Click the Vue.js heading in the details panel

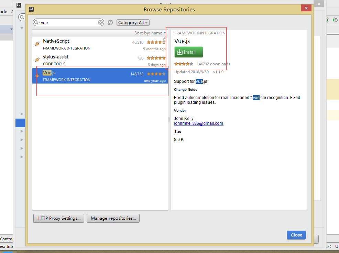[x=182, y=41]
